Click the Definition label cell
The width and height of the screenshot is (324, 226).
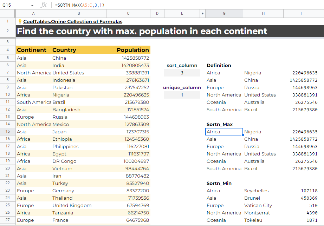pos(224,65)
